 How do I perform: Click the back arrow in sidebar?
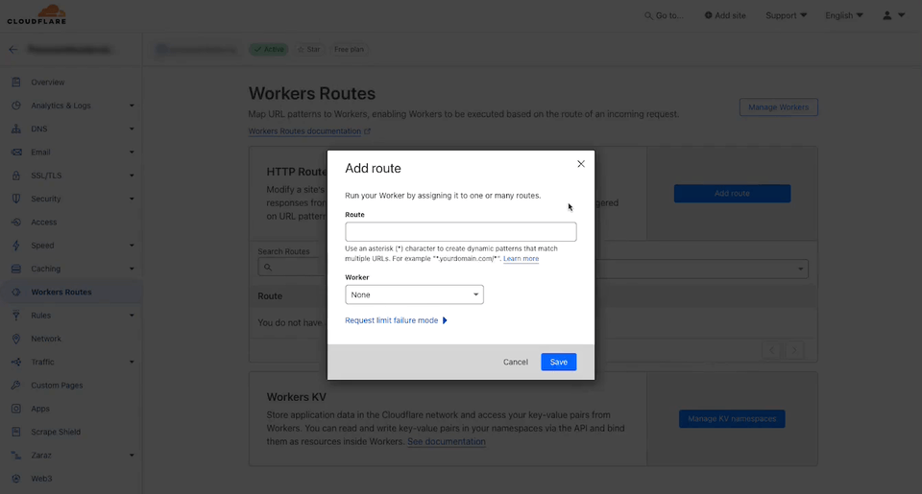(x=12, y=49)
